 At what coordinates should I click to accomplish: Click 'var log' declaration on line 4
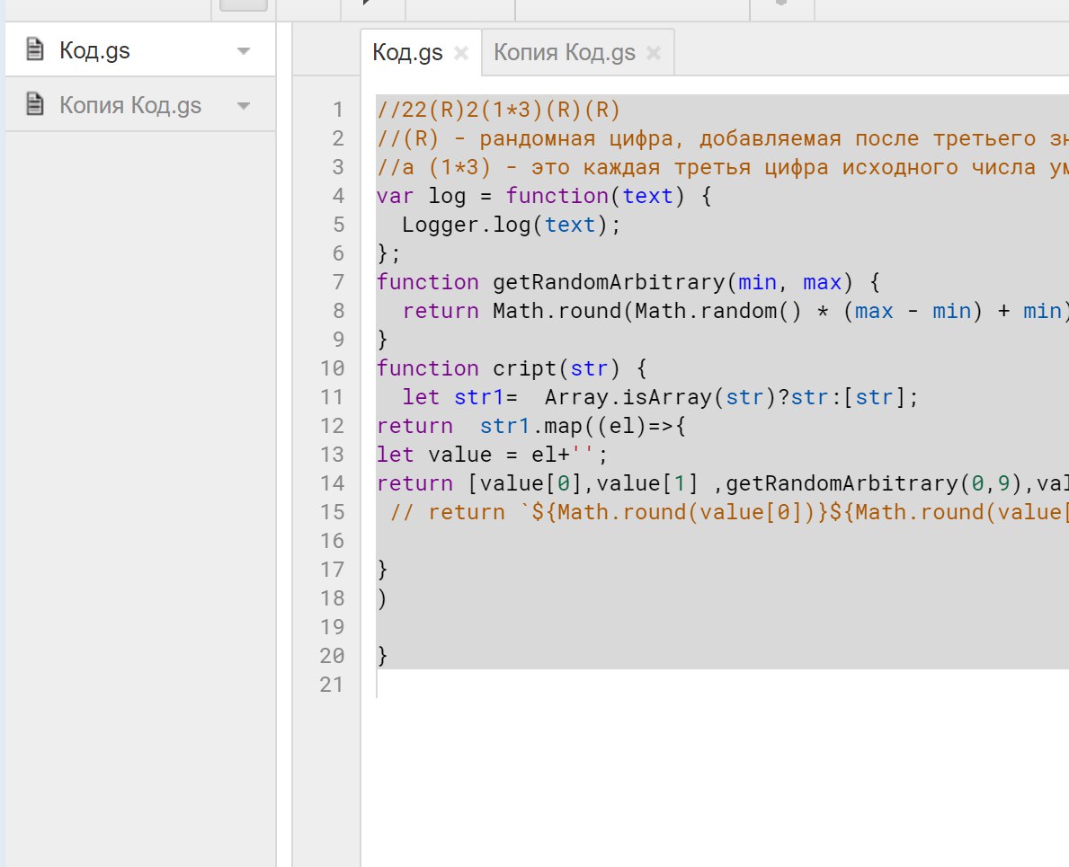pos(422,196)
